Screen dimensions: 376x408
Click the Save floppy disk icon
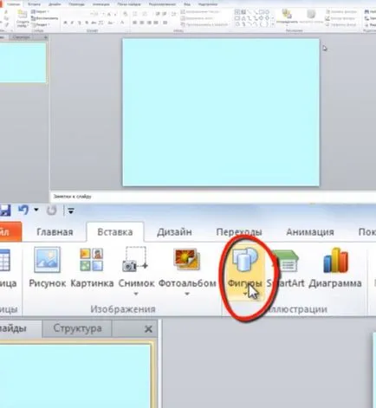coord(5,210)
